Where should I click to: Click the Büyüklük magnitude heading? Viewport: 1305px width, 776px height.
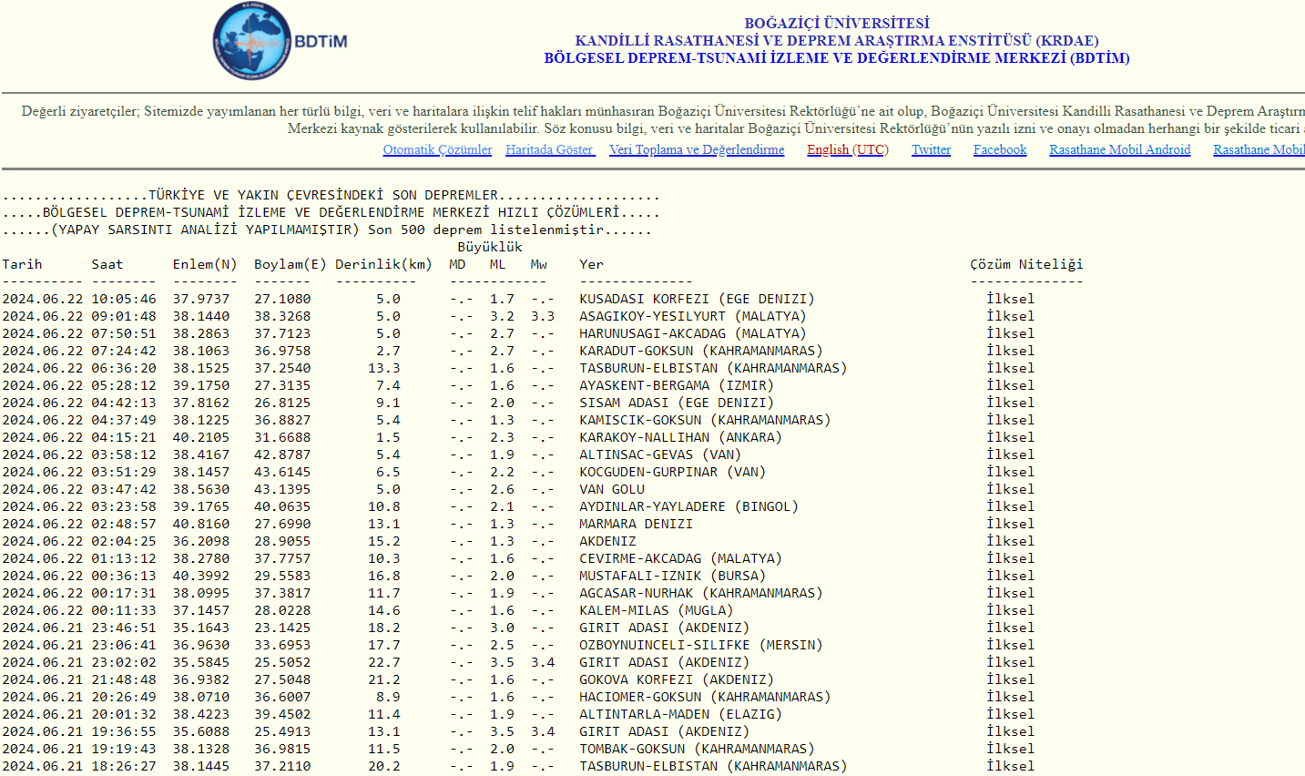point(490,247)
